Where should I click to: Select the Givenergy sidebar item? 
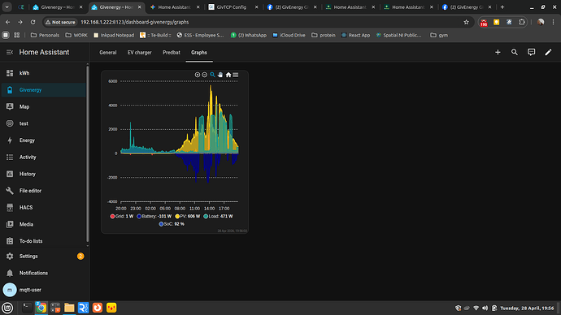point(43,90)
